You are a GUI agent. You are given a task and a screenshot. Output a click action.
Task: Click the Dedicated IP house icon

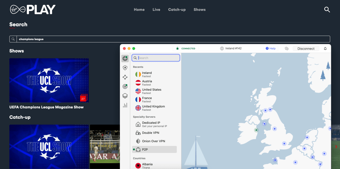tap(138, 124)
